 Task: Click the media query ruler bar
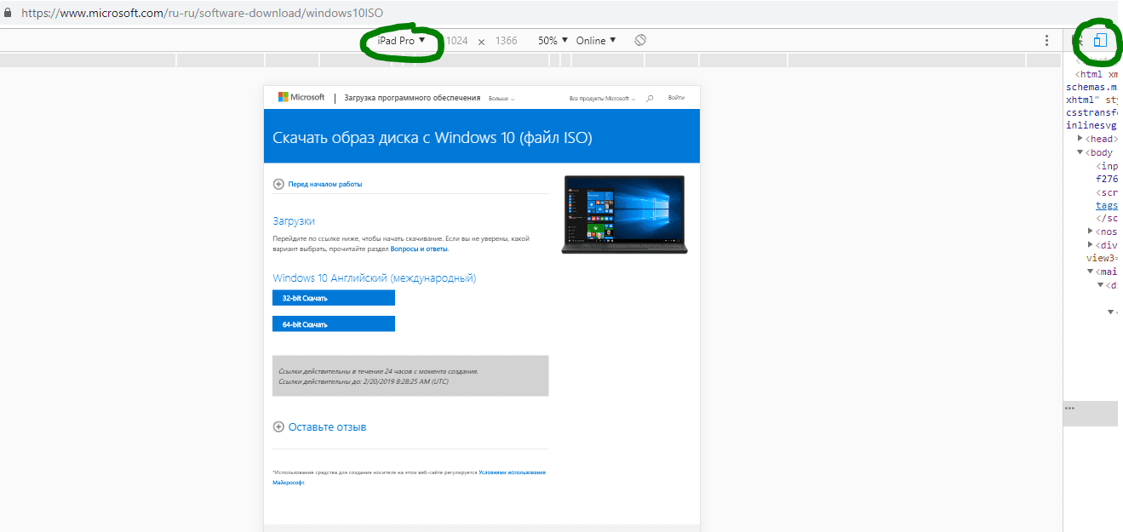tap(531, 60)
